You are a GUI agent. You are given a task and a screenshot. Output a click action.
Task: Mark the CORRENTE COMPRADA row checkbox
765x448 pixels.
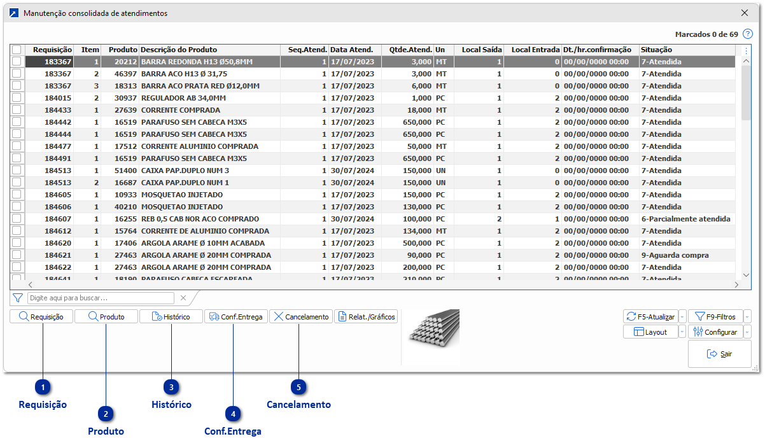tap(17, 110)
